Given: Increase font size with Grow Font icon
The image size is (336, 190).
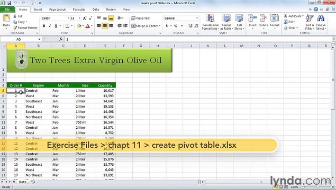Looking at the screenshot, I should point(85,18).
